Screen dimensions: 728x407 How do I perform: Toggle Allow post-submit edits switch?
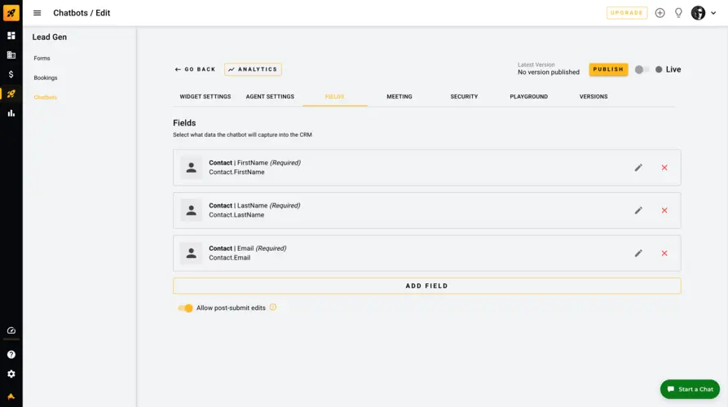[185, 308]
